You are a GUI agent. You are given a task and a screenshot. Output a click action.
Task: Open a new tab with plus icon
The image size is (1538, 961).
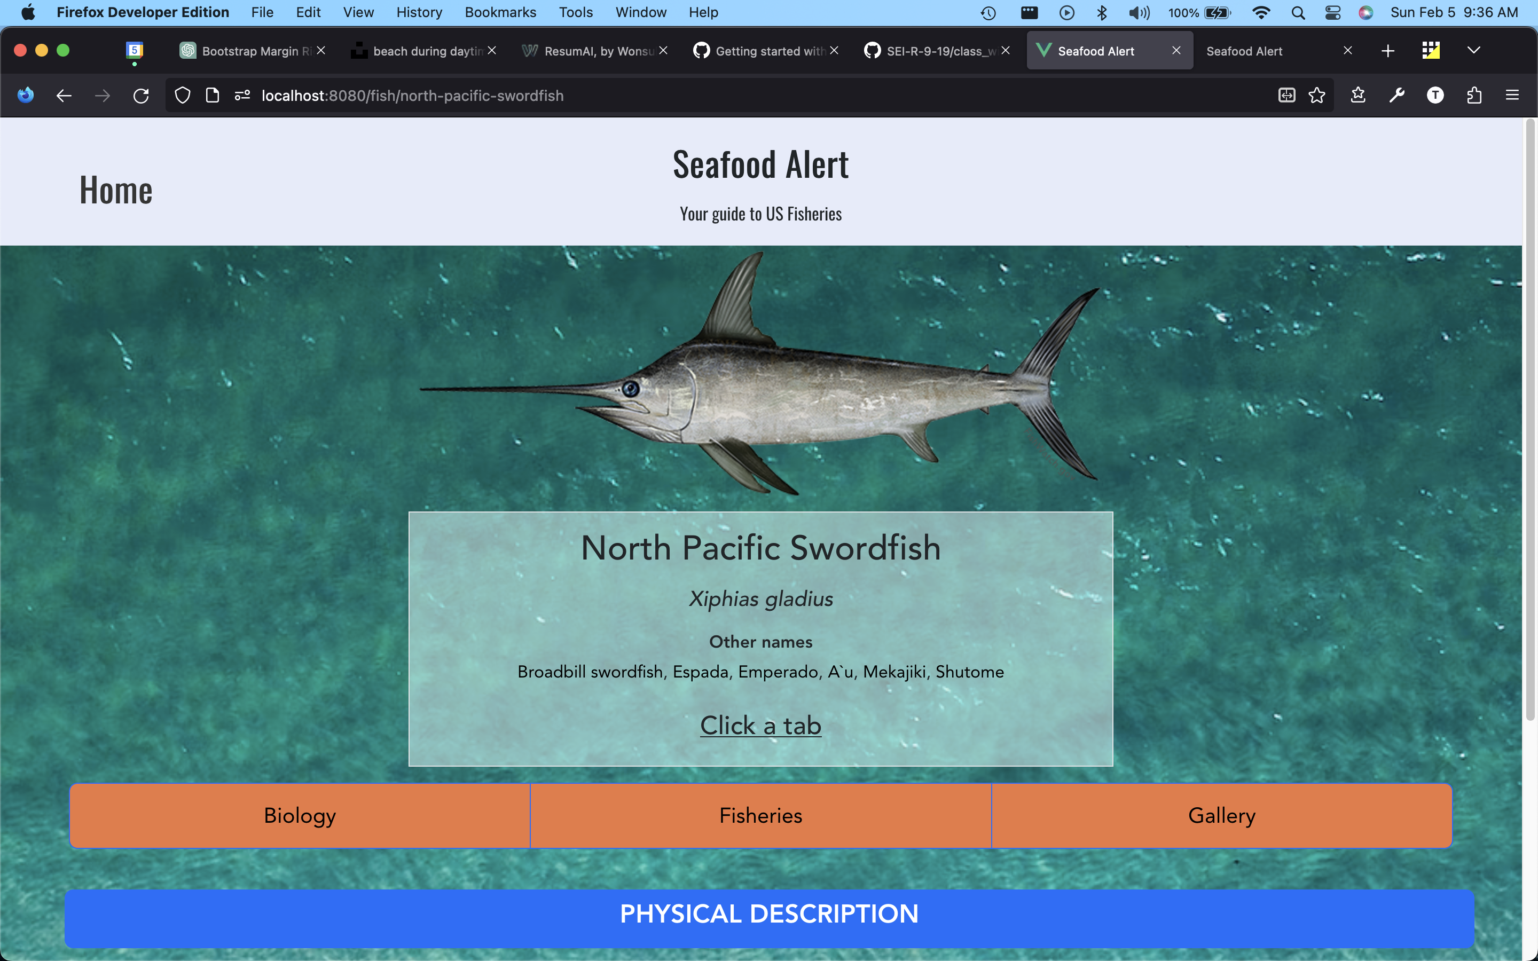click(x=1388, y=51)
